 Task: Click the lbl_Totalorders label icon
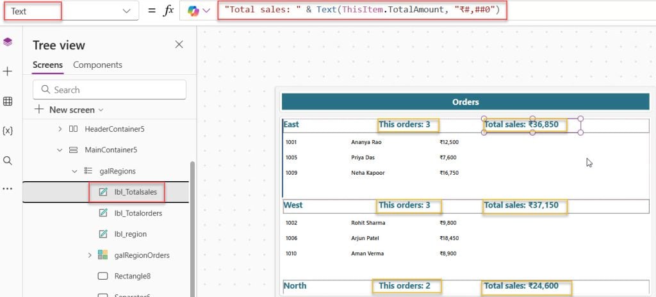coord(103,213)
